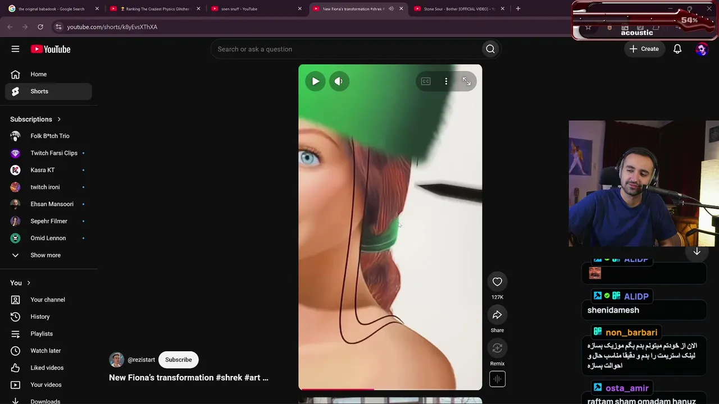Viewport: 719px width, 404px height.
Task: Click the chat message shenidamesh
Action: click(x=613, y=310)
